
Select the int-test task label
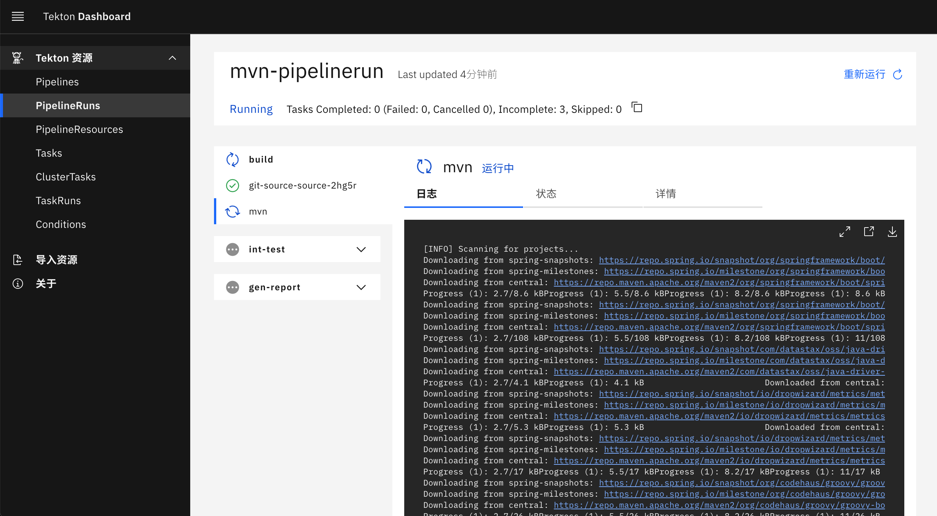click(x=267, y=249)
